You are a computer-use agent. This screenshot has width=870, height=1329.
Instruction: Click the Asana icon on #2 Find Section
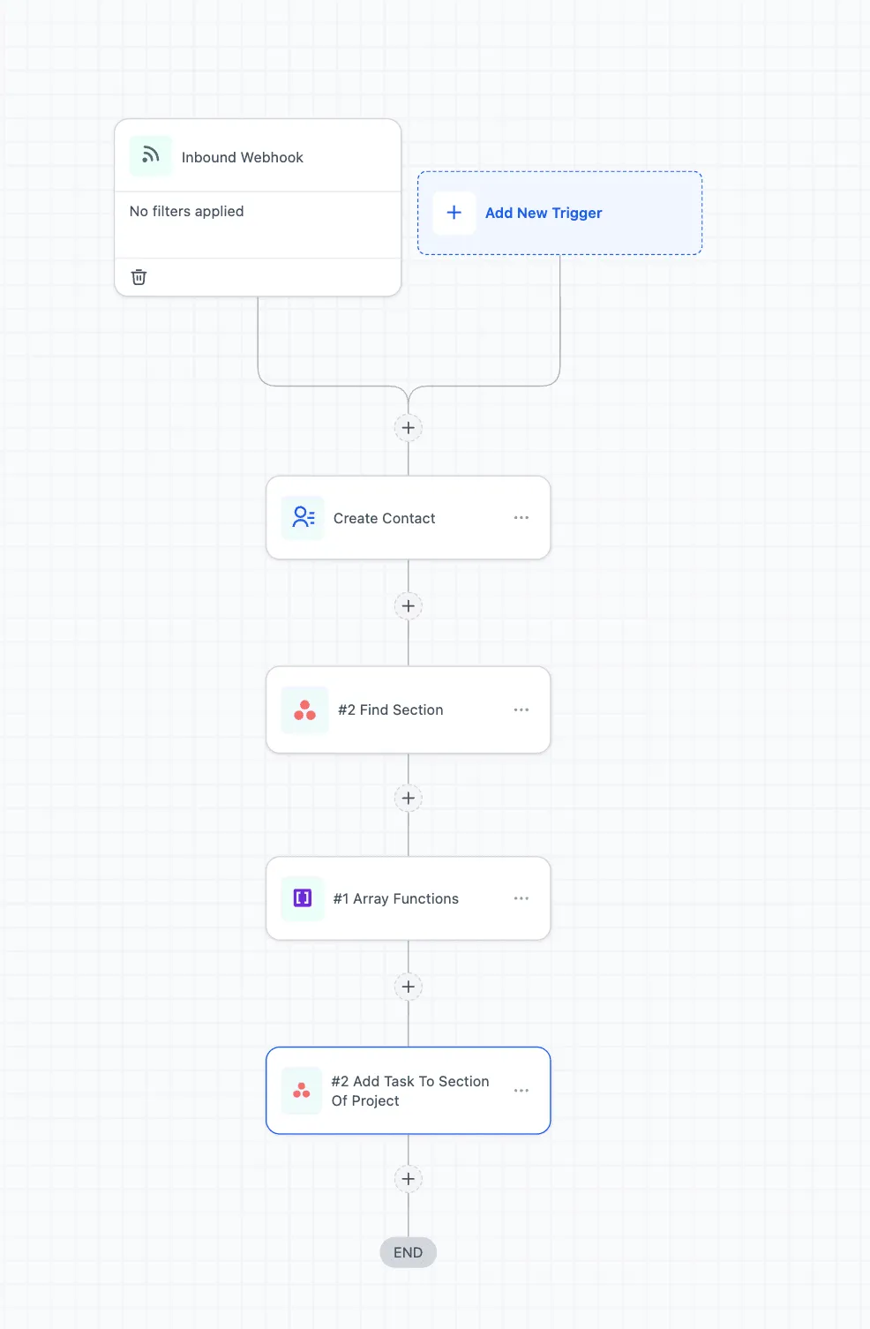[304, 710]
